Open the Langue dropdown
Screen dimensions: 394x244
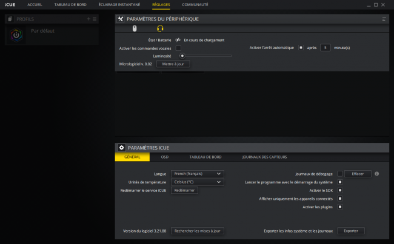tap(197, 174)
